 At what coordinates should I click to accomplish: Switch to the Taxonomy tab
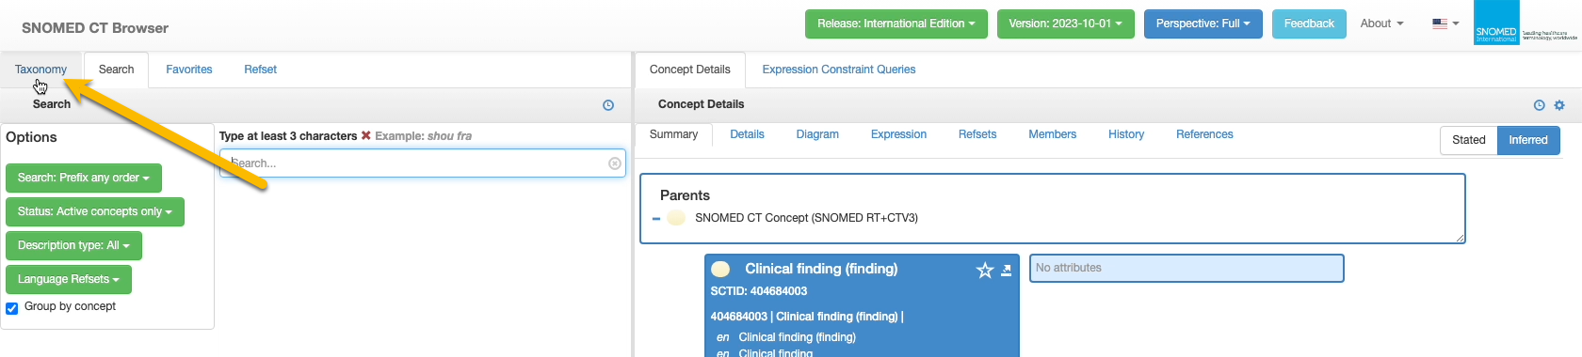pos(40,70)
